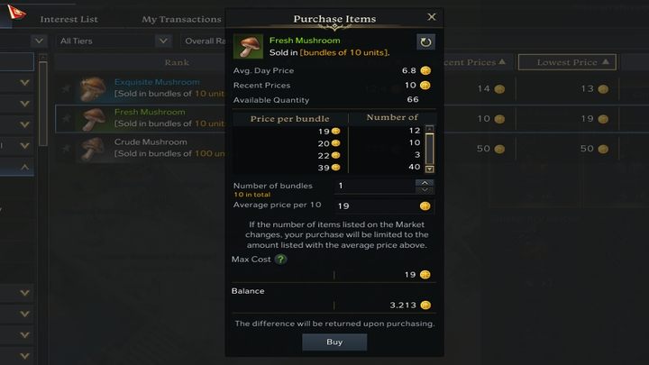The height and width of the screenshot is (365, 649).
Task: Increase the number of bundles by one
Action: (425, 182)
